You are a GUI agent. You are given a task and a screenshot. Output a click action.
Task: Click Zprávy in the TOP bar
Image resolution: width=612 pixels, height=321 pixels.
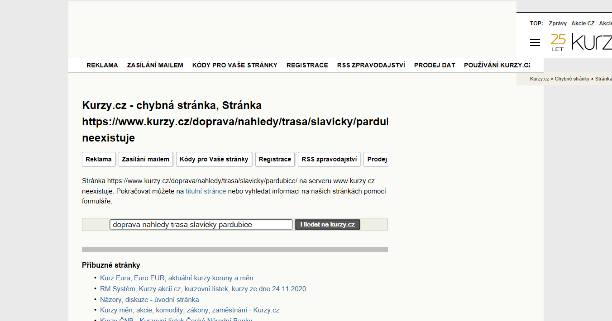point(558,24)
